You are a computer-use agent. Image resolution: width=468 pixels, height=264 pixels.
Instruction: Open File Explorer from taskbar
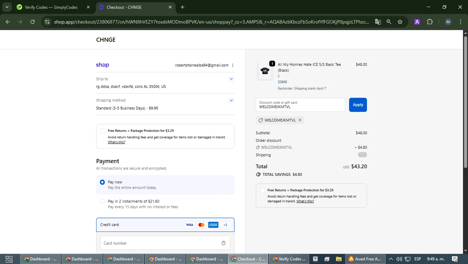pyautogui.click(x=339, y=259)
